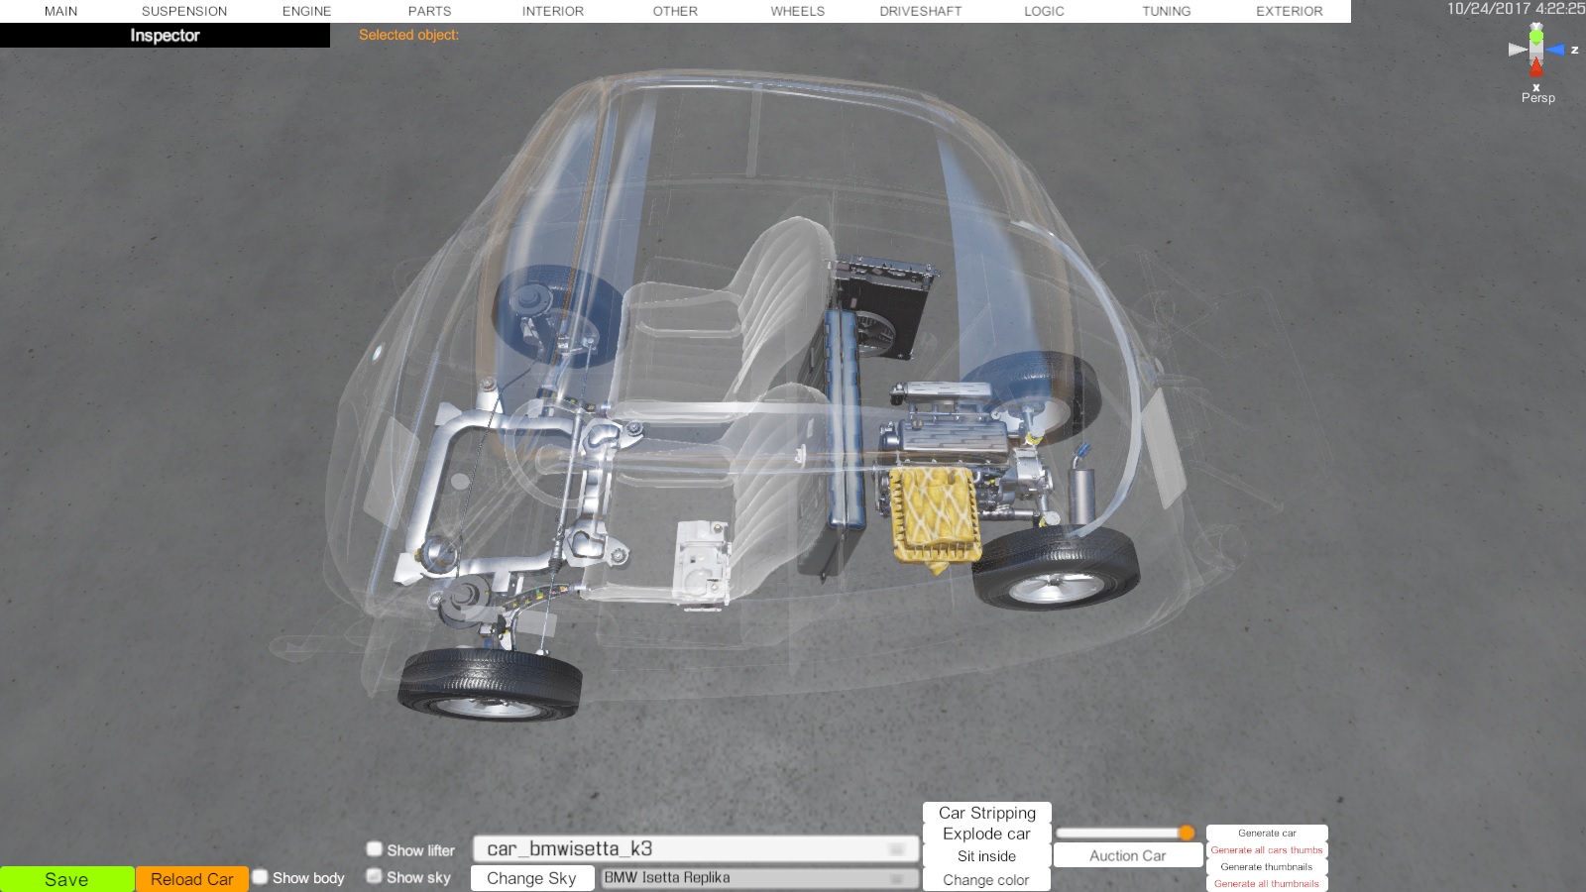Click the orange Reload Car button
The image size is (1586, 892).
tap(191, 879)
